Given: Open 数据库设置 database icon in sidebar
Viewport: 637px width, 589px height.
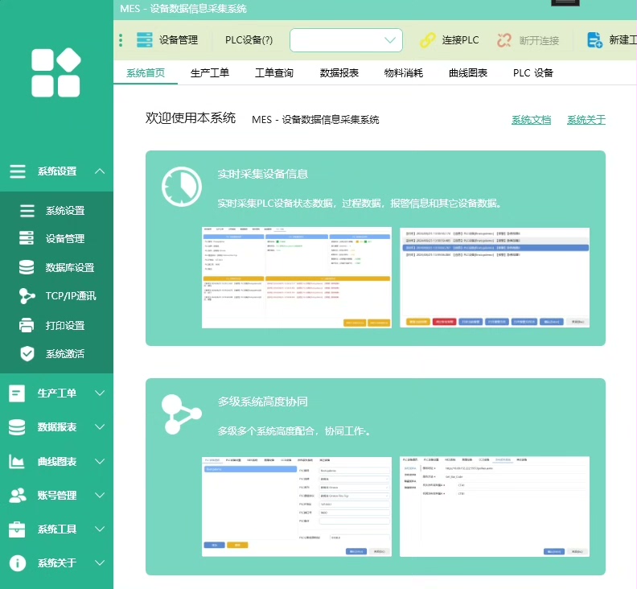Looking at the screenshot, I should pos(27,268).
